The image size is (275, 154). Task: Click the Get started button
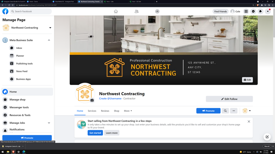click(95, 133)
